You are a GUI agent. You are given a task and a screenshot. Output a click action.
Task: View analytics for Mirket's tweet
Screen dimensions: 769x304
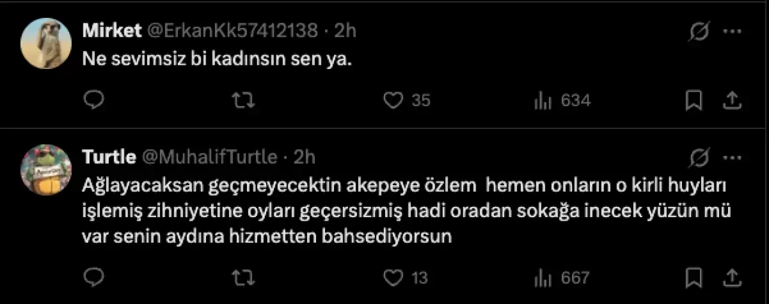tap(543, 100)
